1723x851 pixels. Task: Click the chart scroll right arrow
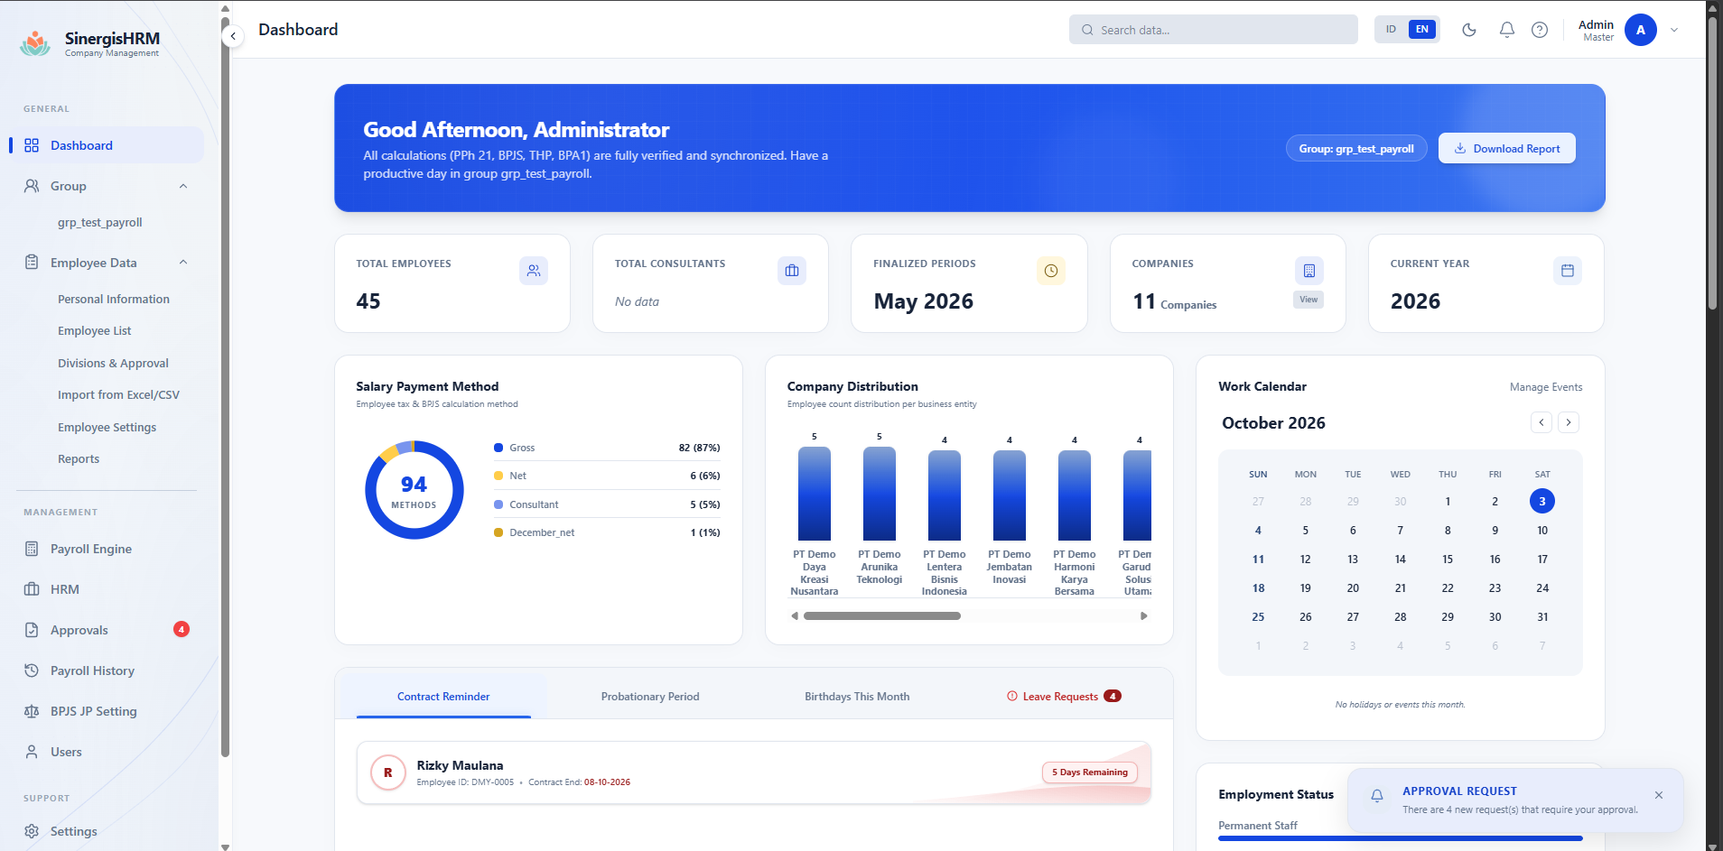1144,616
